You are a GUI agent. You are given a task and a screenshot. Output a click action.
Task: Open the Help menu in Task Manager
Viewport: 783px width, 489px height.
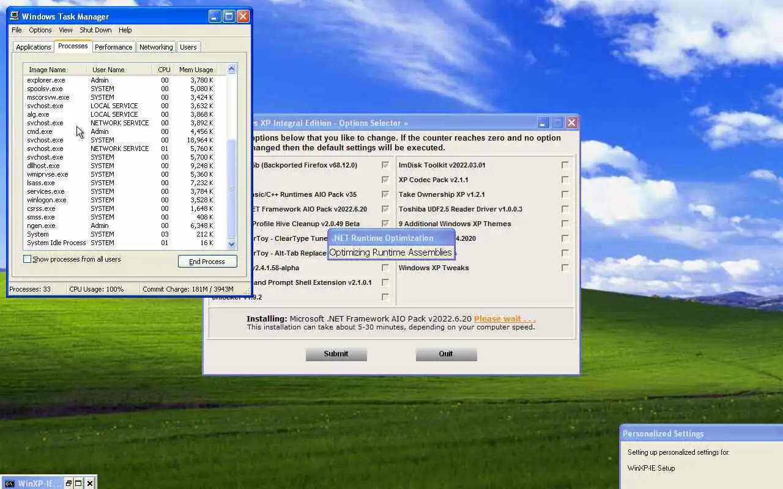pos(125,30)
